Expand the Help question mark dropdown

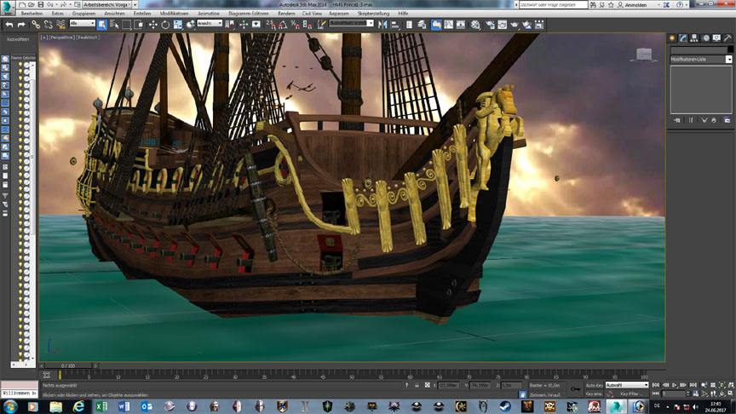click(x=687, y=5)
